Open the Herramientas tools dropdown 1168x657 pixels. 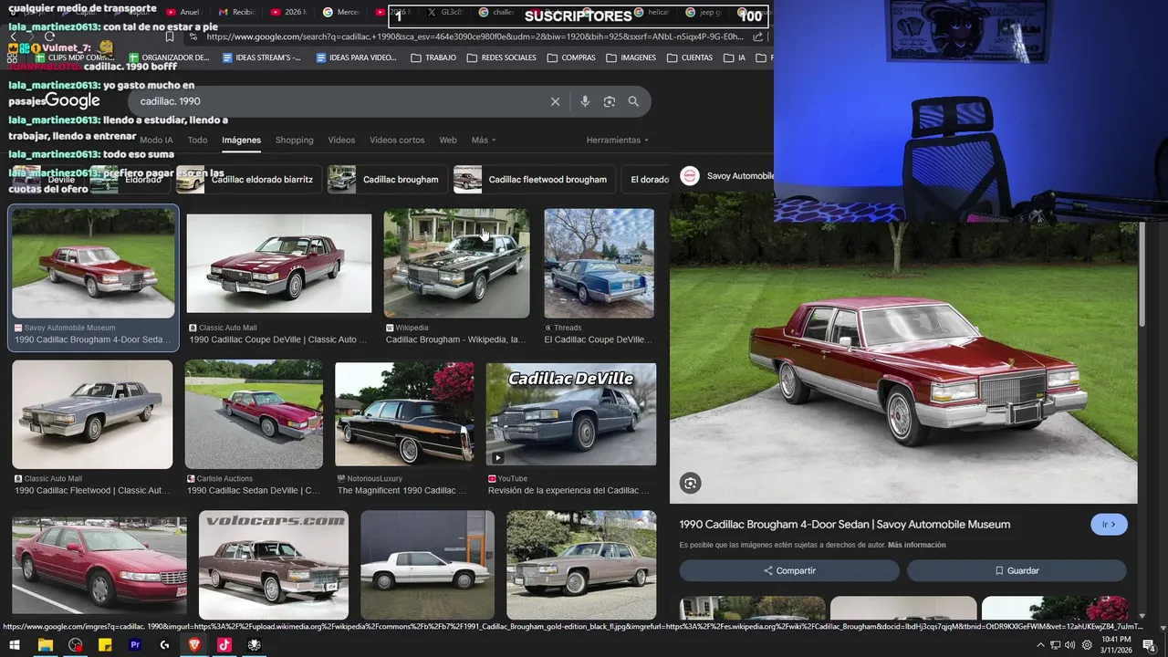[x=618, y=140]
